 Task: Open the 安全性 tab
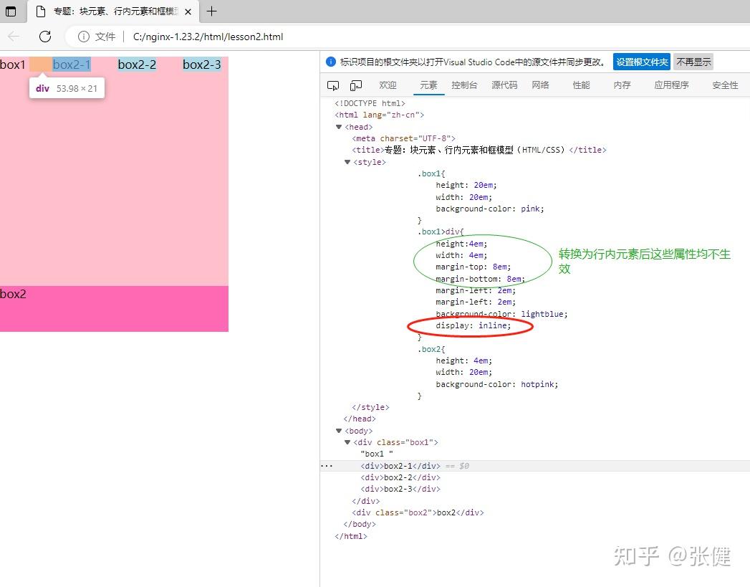pyautogui.click(x=725, y=85)
